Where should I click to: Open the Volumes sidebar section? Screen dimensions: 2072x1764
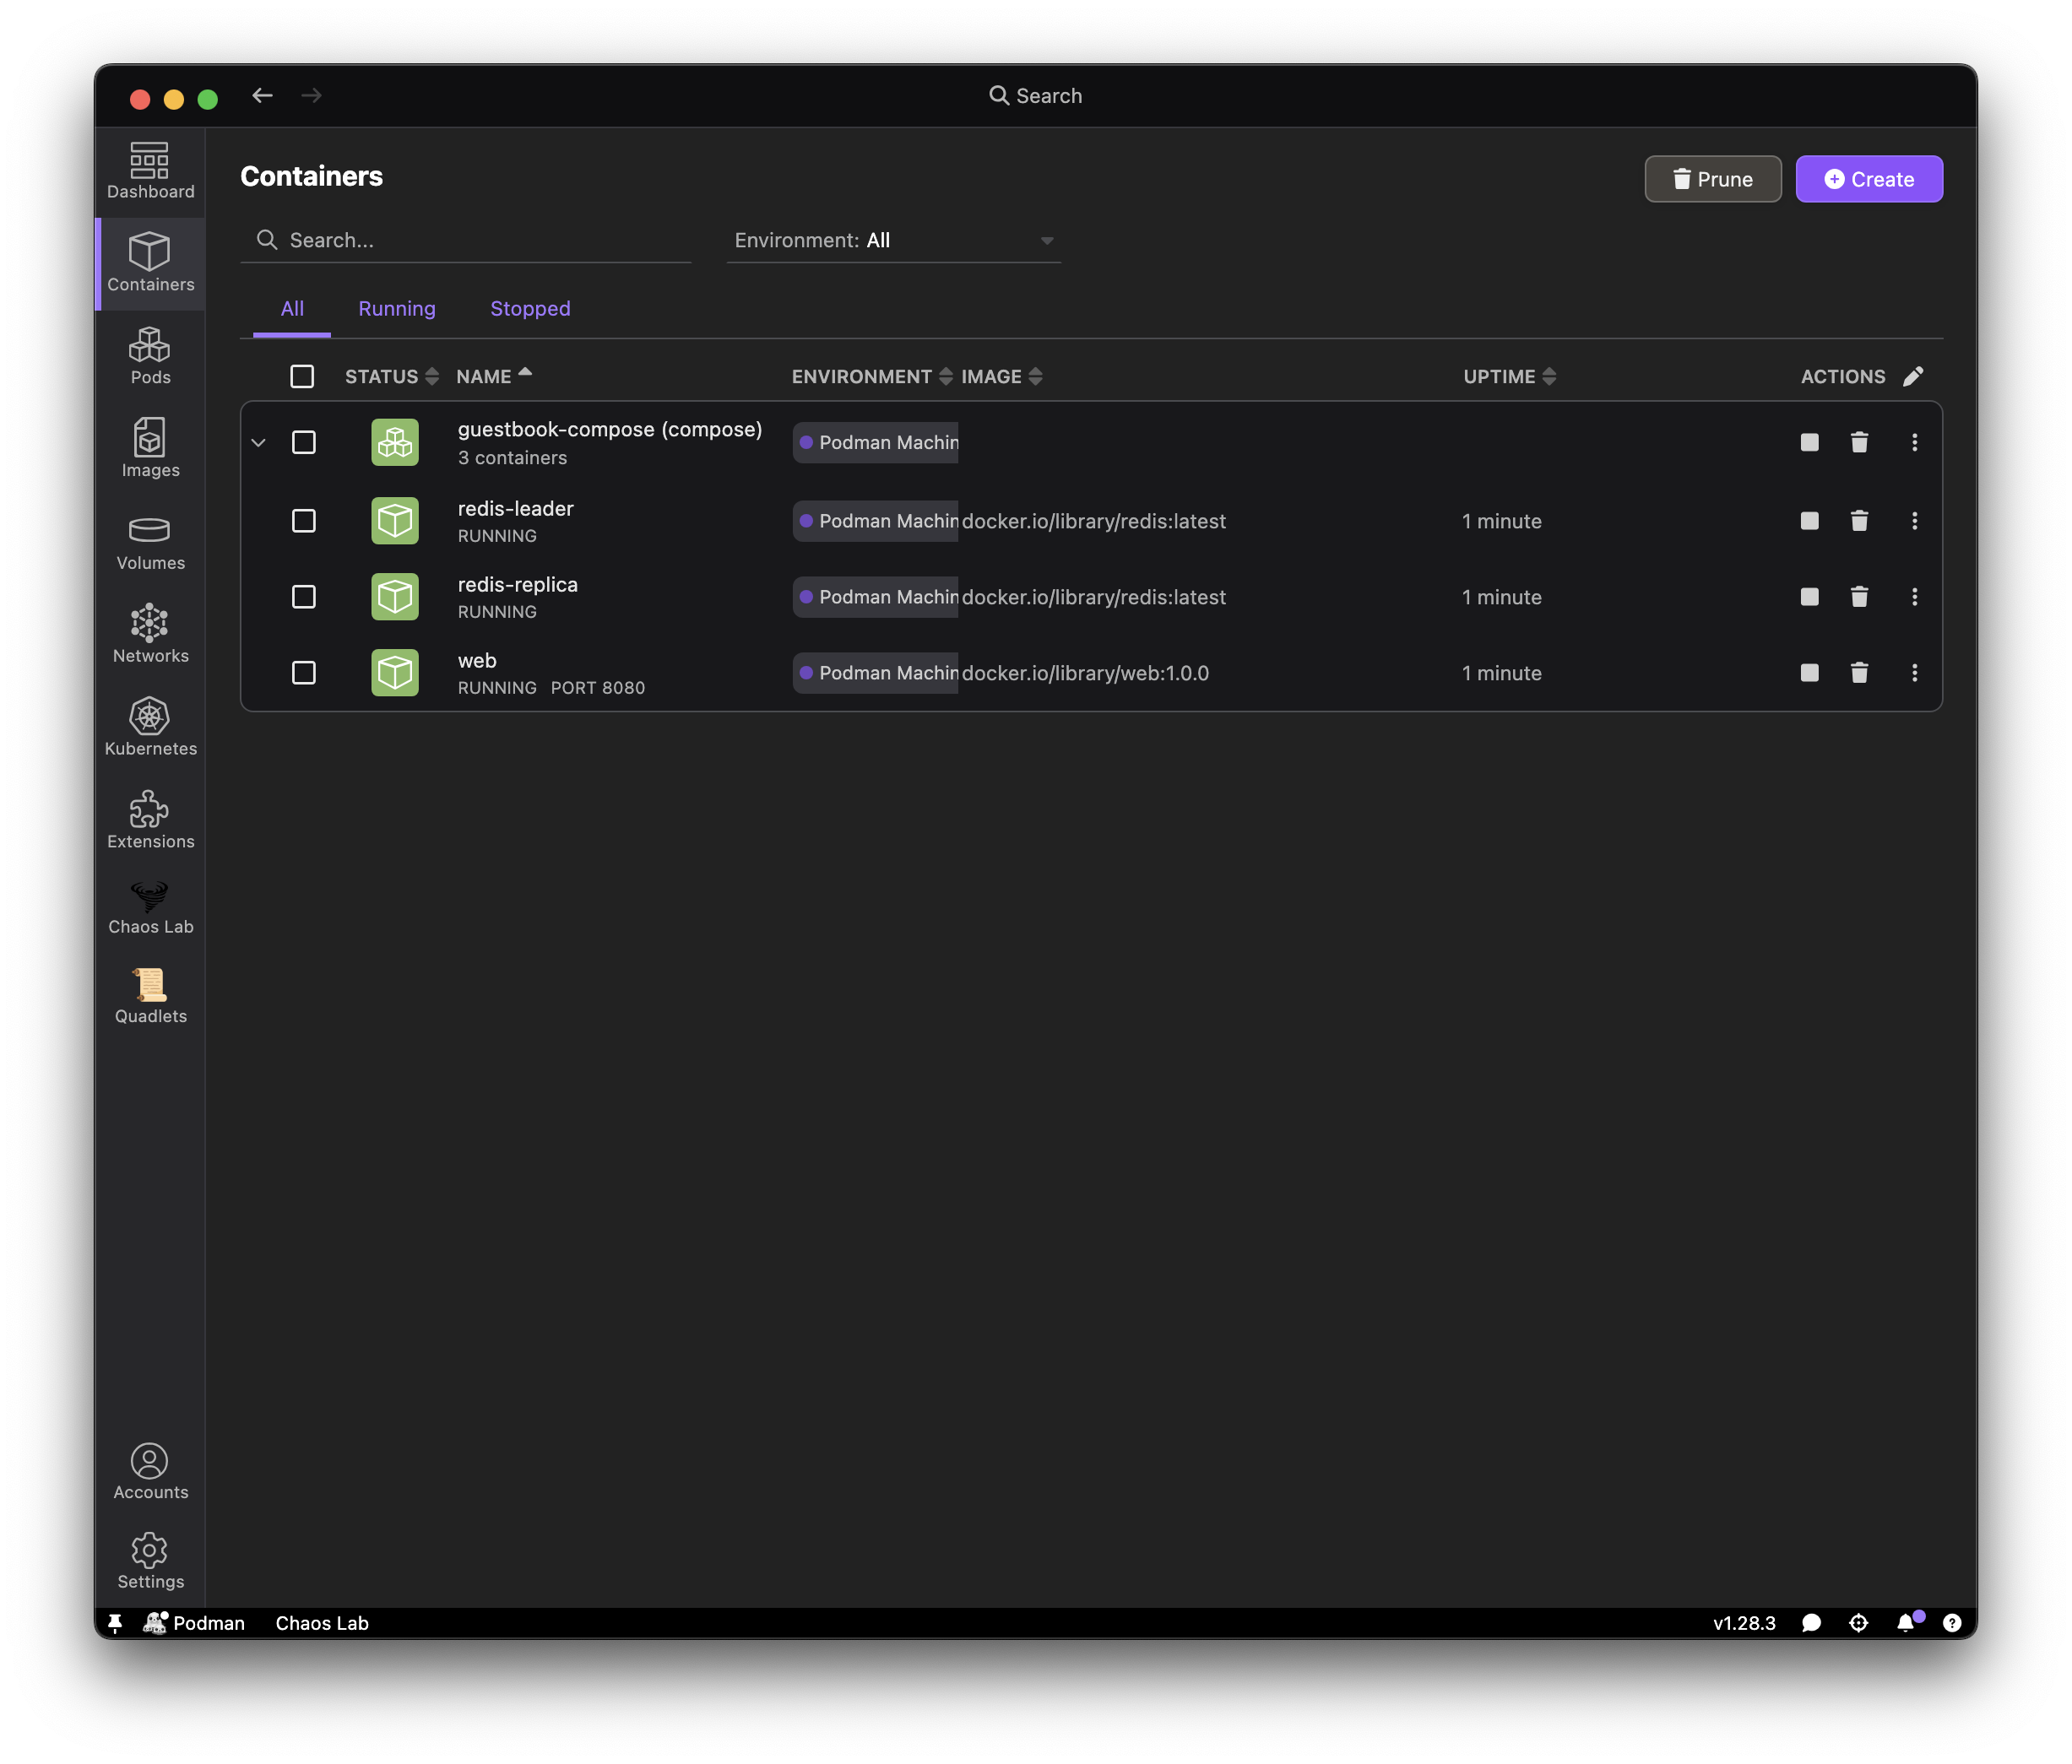click(150, 542)
